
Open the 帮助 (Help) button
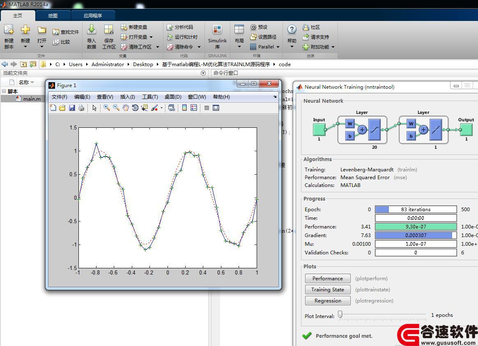(x=292, y=37)
